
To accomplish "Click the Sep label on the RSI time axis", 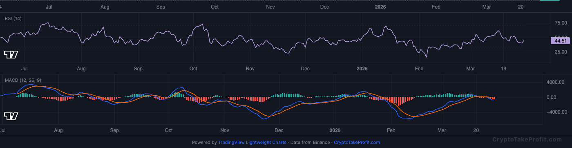I will 139,69.
